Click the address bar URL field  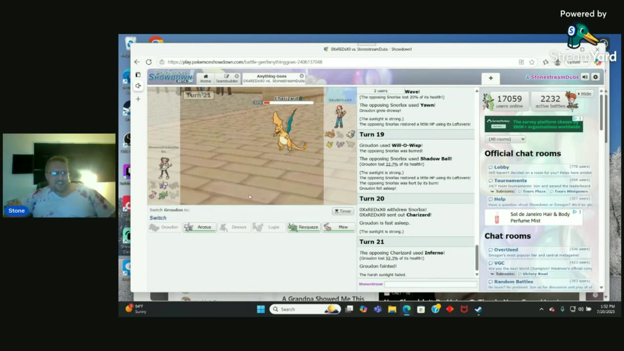(336, 62)
